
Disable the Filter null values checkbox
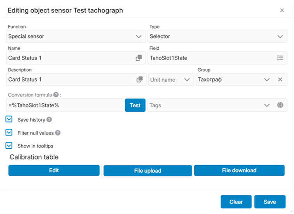[x=9, y=133]
